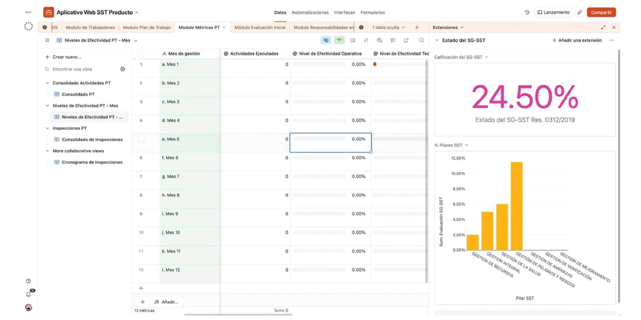The width and height of the screenshot is (641, 320).
Task: Click Añadir una extensión
Action: pyautogui.click(x=577, y=40)
